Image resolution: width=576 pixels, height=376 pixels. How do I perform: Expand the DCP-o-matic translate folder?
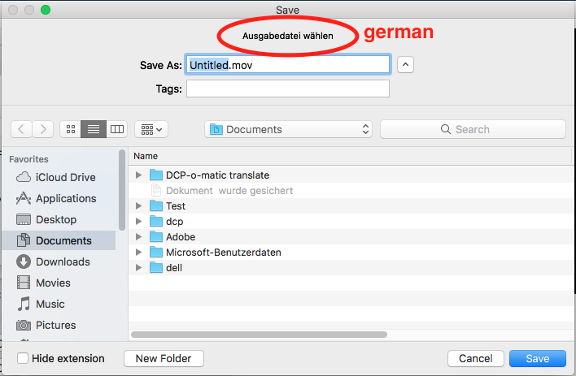(138, 175)
